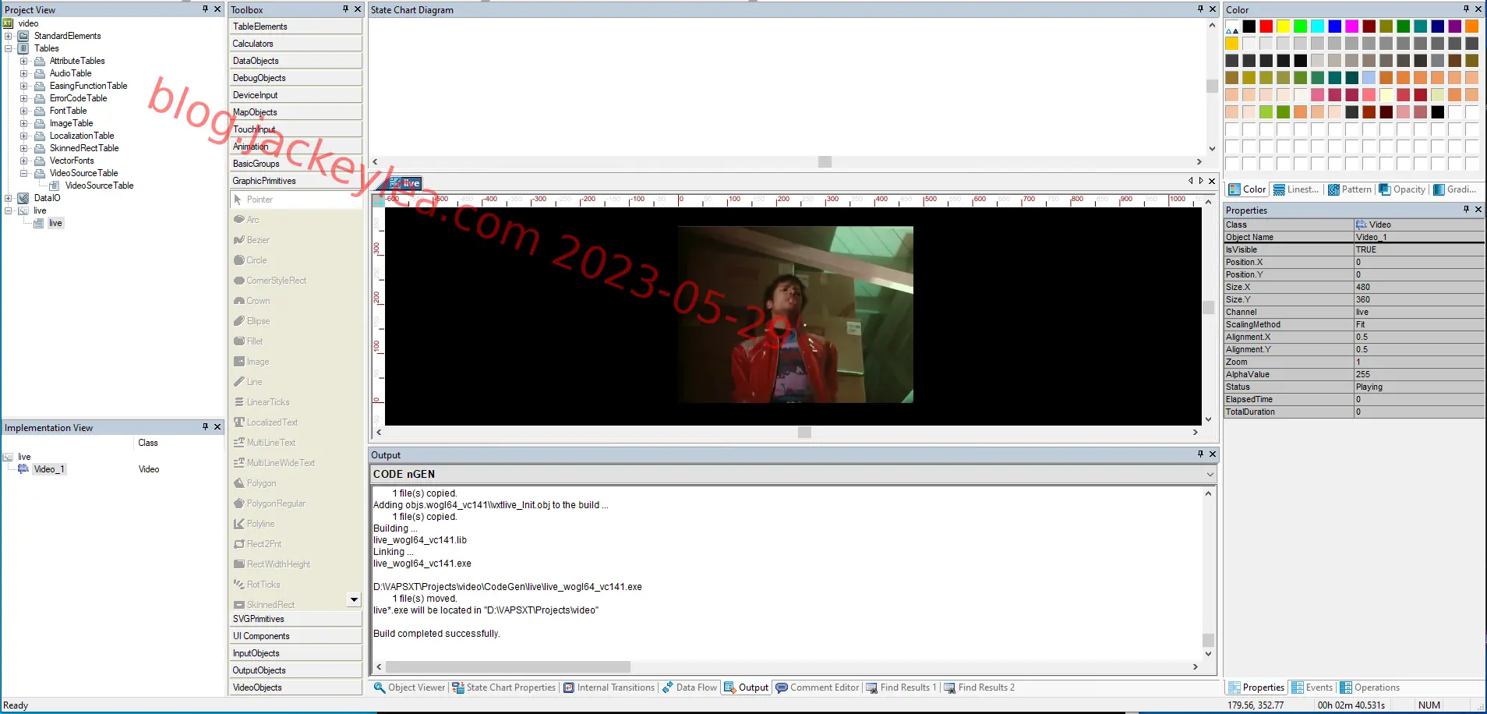Pin the Project View panel
1487x714 pixels.
[205, 9]
